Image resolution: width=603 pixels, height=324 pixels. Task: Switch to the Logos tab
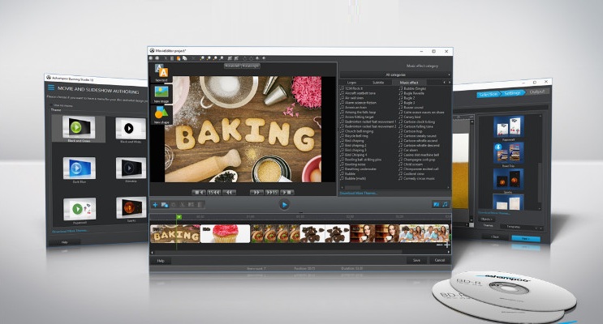[352, 83]
